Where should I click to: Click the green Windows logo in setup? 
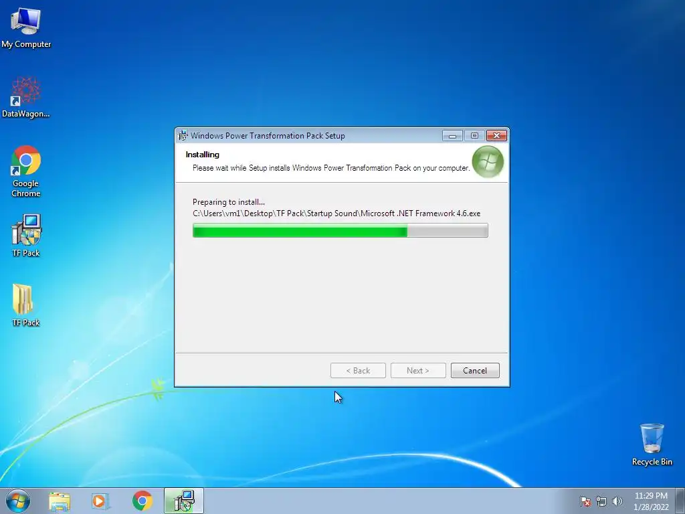488,162
